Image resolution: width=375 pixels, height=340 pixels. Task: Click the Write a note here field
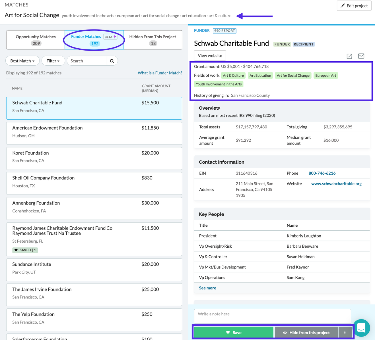click(x=272, y=316)
